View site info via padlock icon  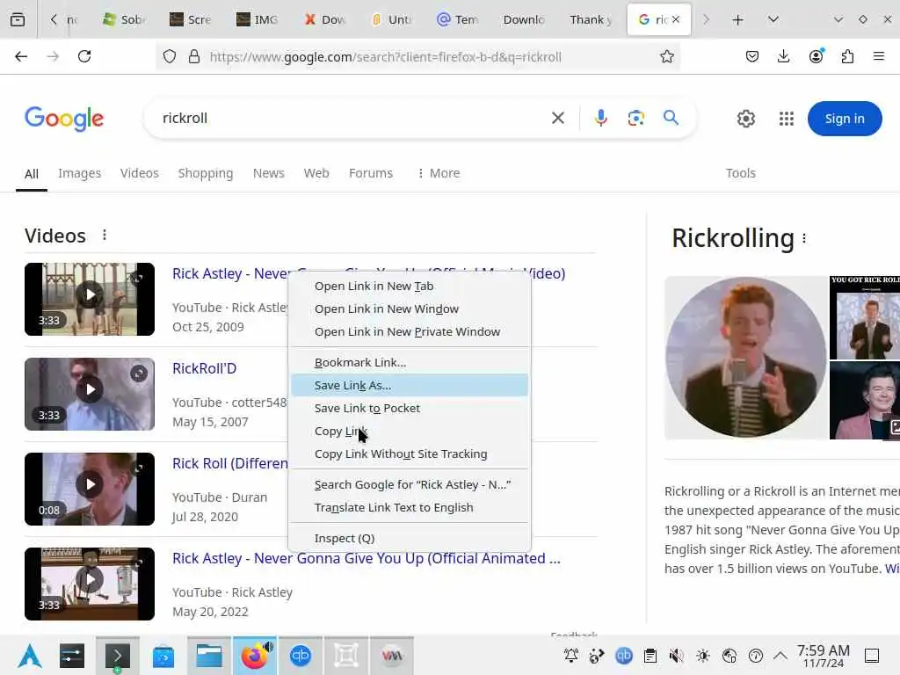point(194,56)
